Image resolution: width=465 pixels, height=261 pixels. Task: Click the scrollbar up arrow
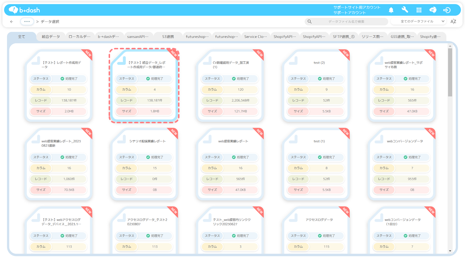pyautogui.click(x=450, y=46)
